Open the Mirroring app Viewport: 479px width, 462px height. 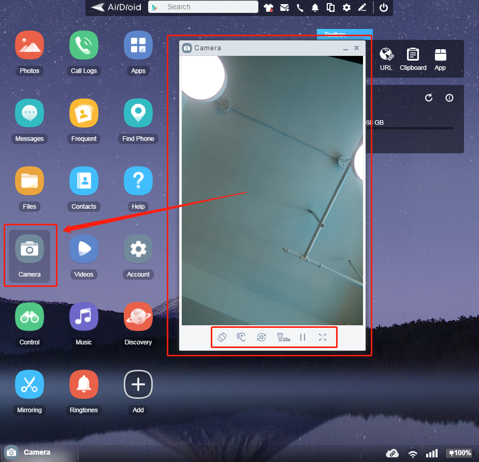[30, 385]
